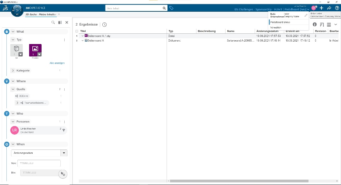
Task: Select the 3D type filter tile
Action: click(17, 50)
